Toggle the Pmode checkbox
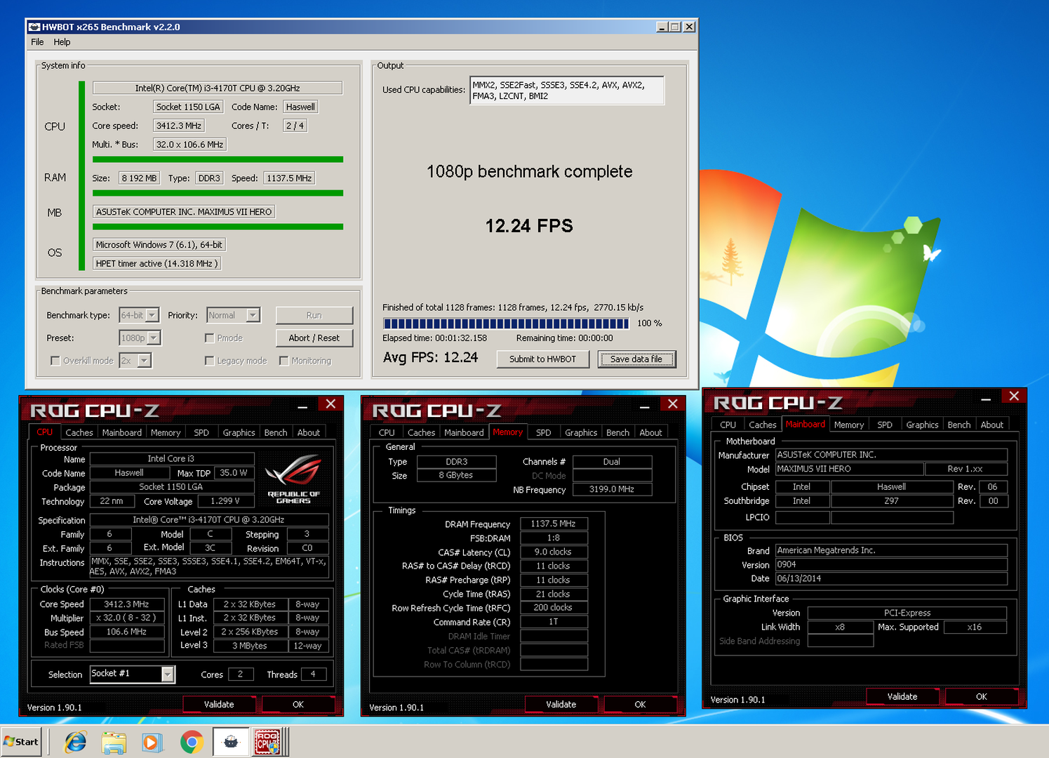 tap(209, 338)
